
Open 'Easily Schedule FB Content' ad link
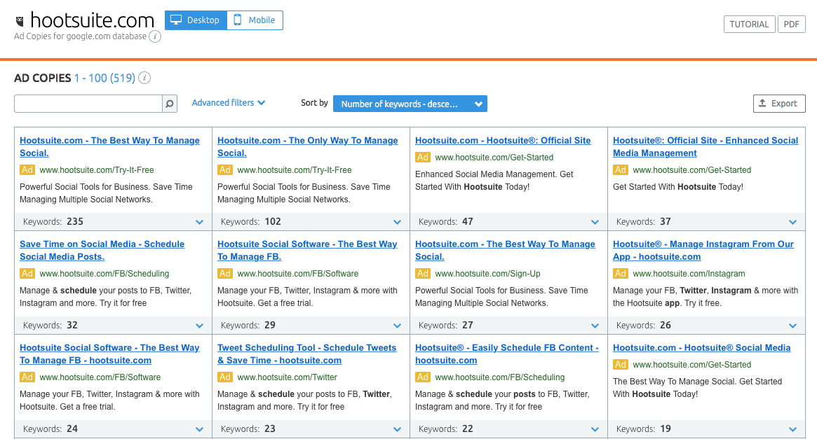(x=507, y=354)
